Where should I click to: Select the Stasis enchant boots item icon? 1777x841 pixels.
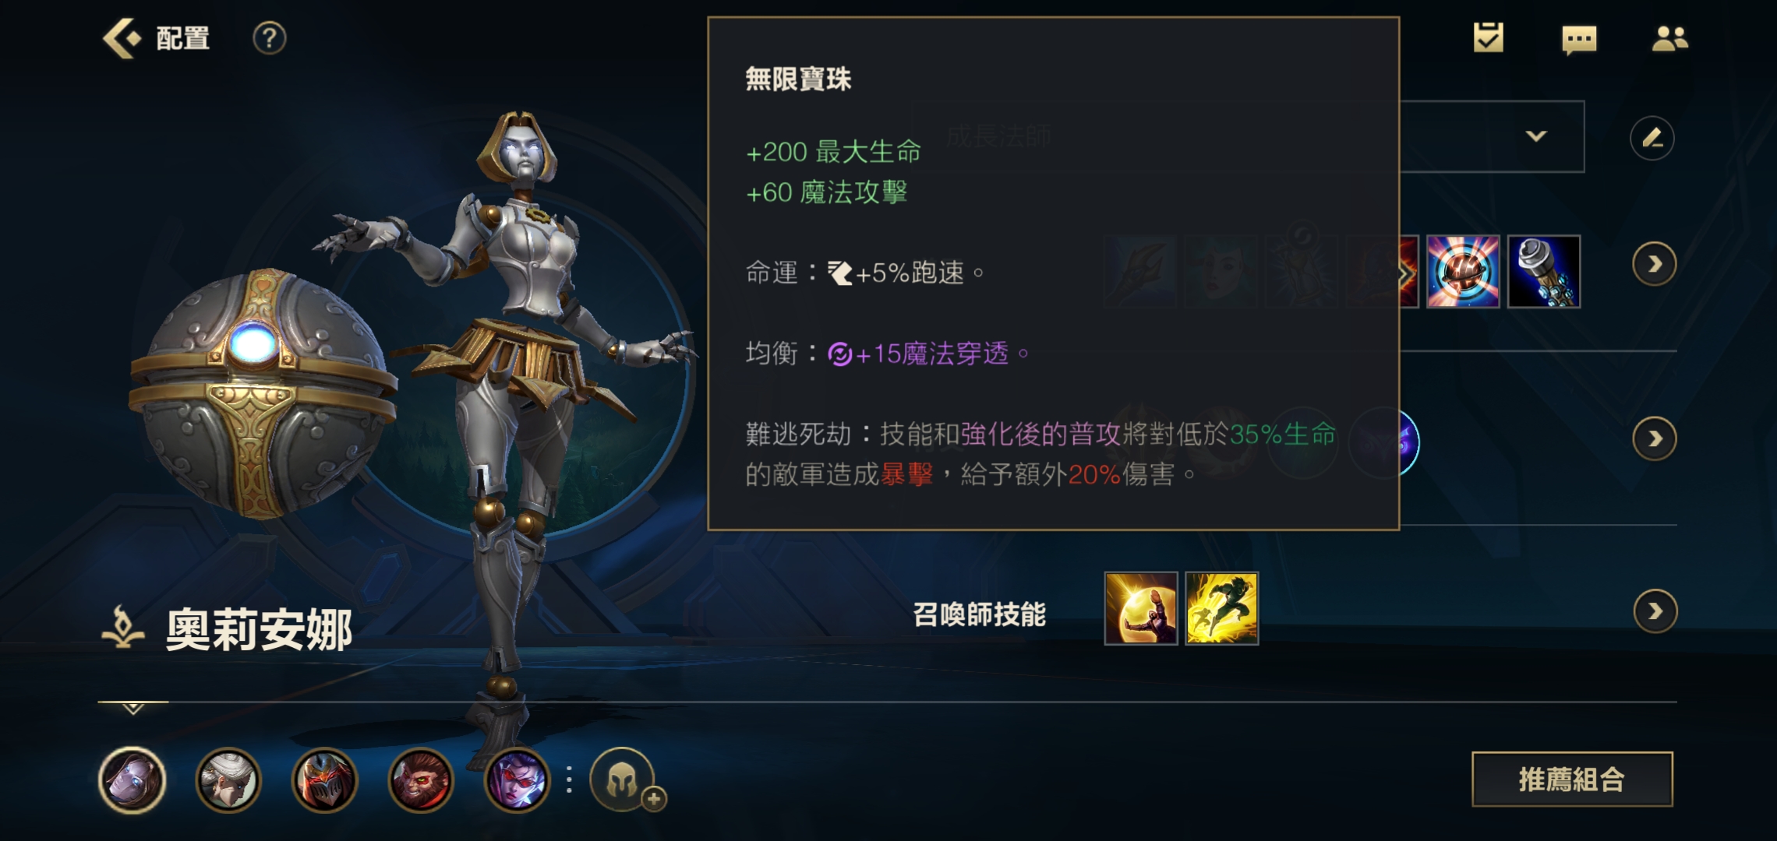(1544, 271)
